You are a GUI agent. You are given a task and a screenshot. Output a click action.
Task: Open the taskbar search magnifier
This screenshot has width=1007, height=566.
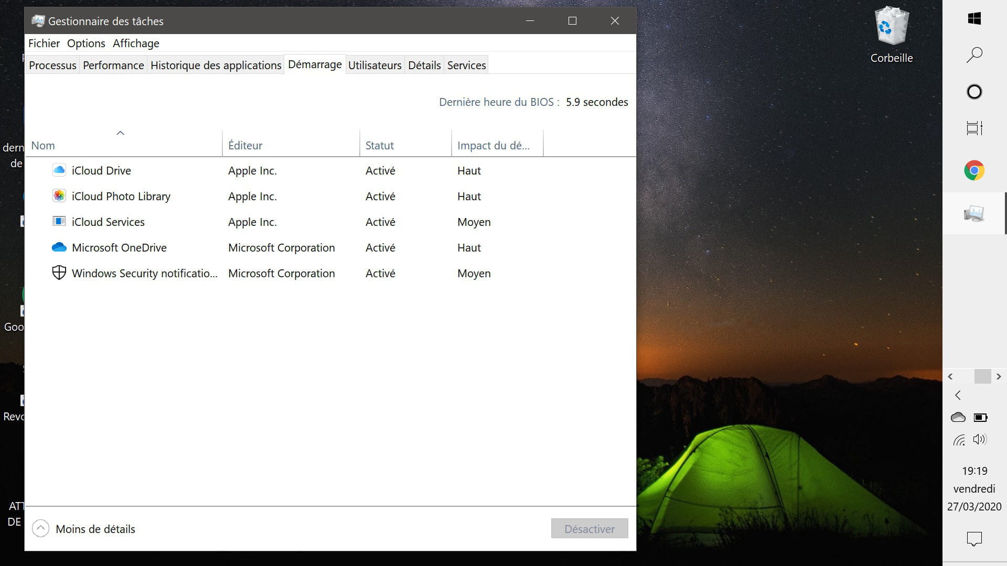click(974, 55)
